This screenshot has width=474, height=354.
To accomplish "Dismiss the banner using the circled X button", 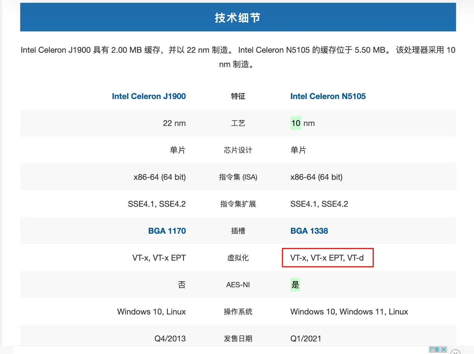I will pos(455,352).
